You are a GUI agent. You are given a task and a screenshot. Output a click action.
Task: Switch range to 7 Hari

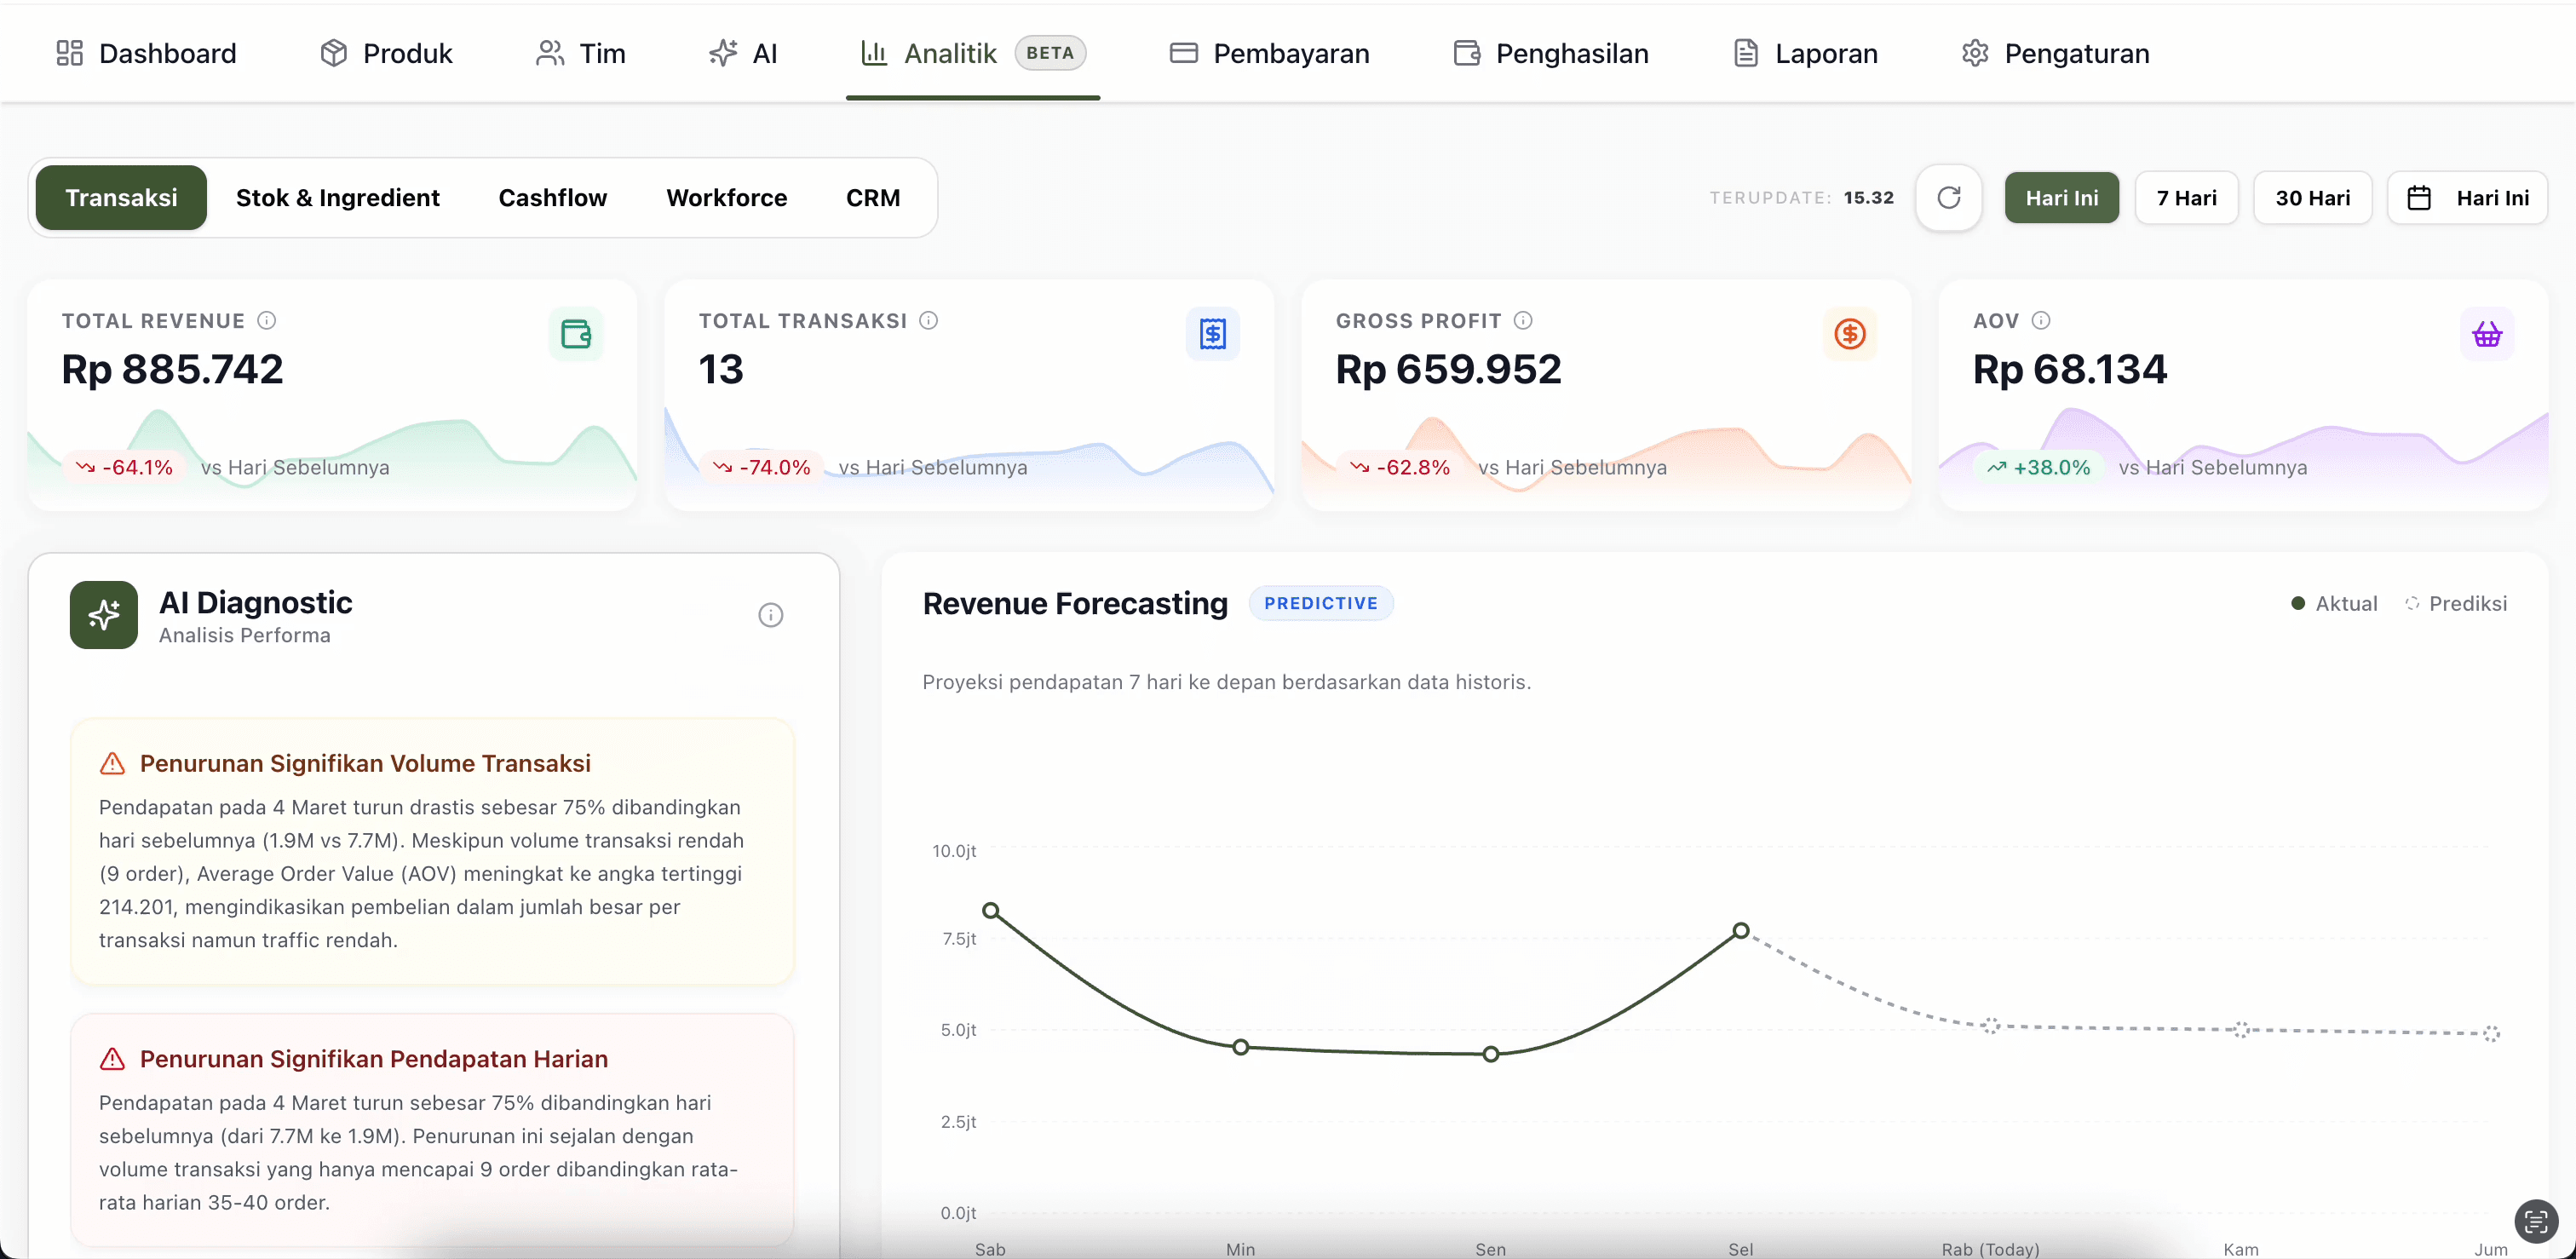coord(2186,197)
